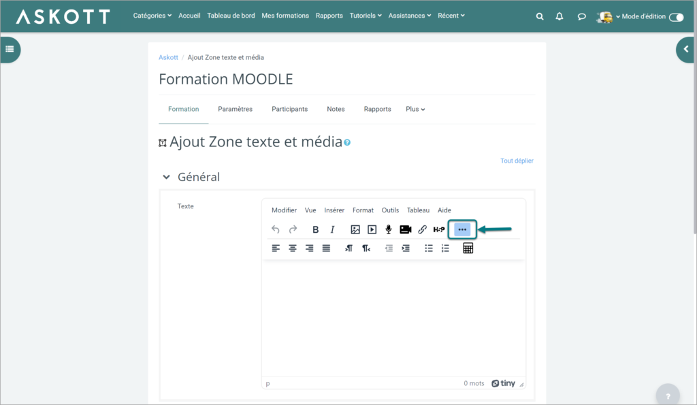
Task: Switch to the Participants tab
Action: (x=290, y=109)
